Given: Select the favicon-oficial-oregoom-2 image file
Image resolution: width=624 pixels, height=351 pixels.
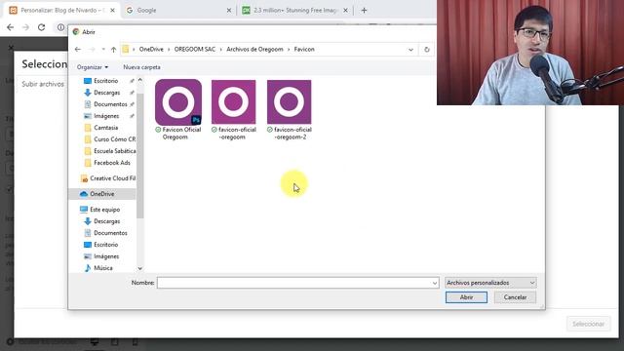Looking at the screenshot, I should [290, 109].
